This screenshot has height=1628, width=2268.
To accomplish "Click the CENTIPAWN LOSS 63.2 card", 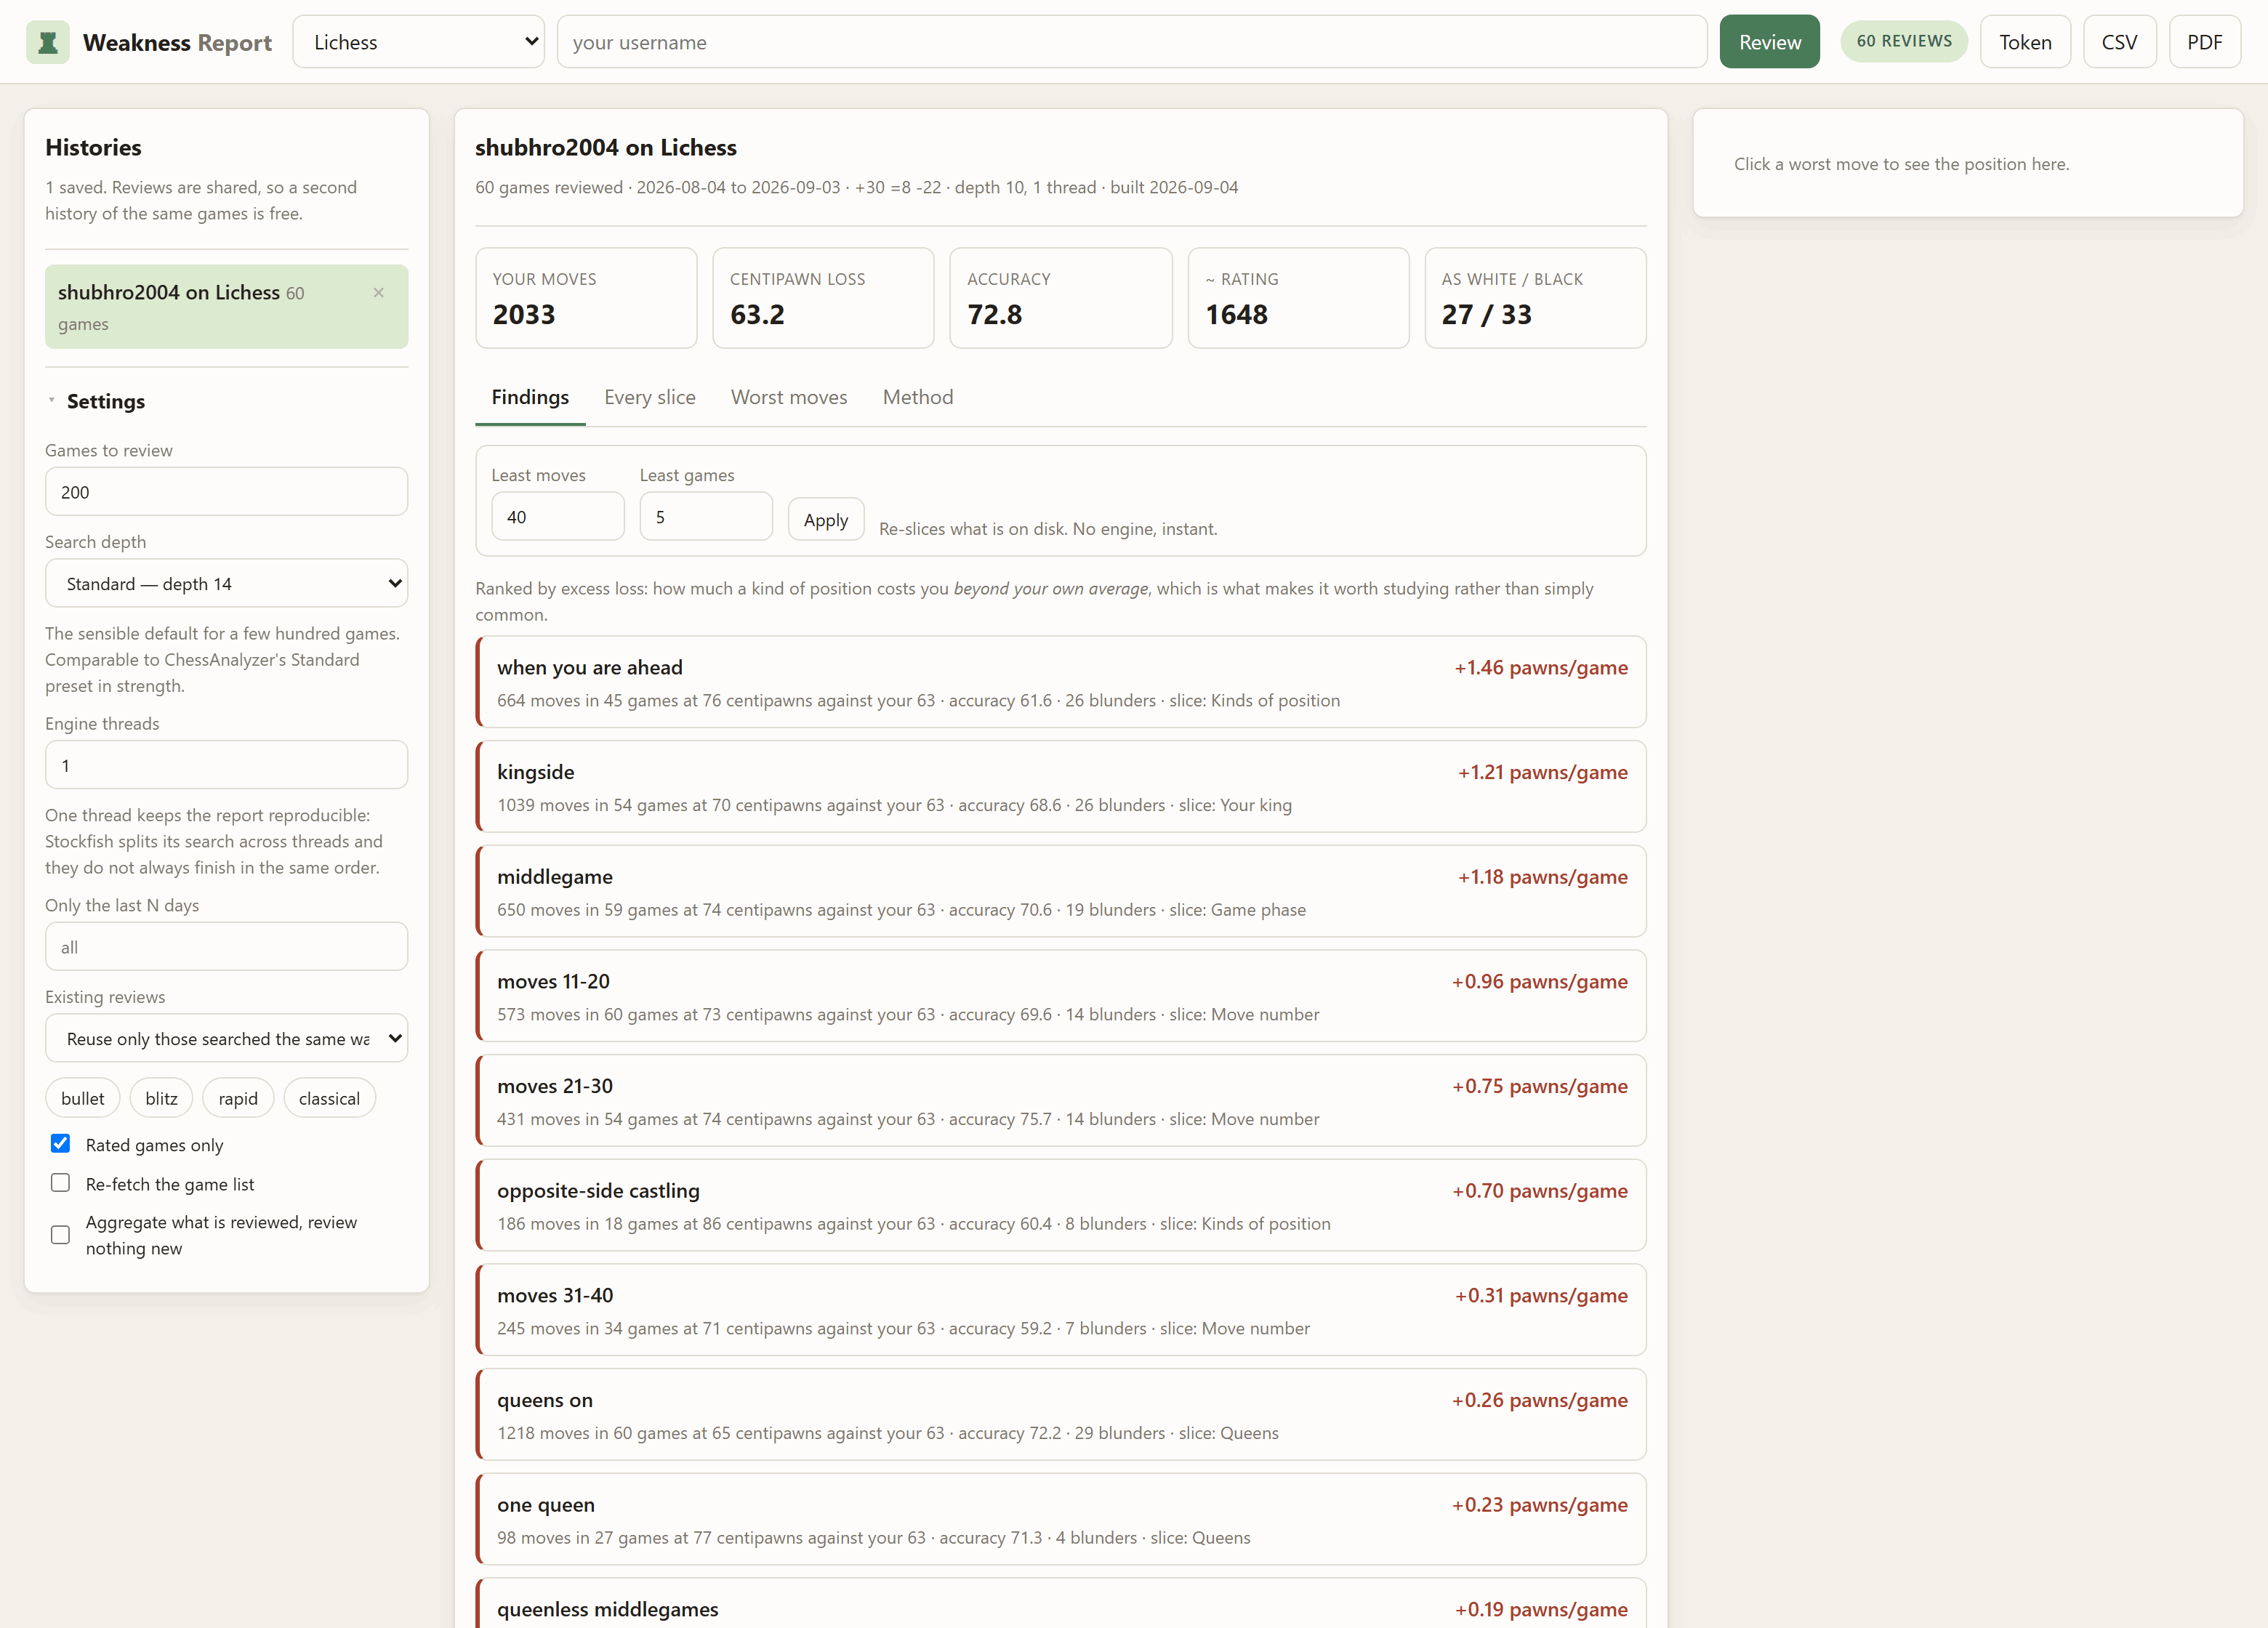I will click(823, 298).
